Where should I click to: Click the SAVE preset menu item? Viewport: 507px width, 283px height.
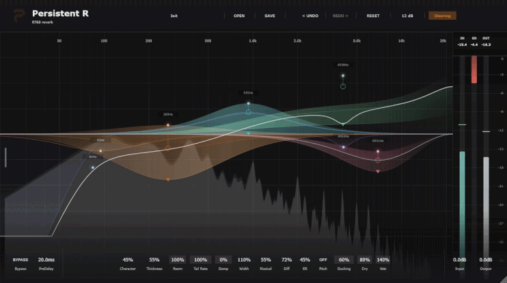(270, 16)
